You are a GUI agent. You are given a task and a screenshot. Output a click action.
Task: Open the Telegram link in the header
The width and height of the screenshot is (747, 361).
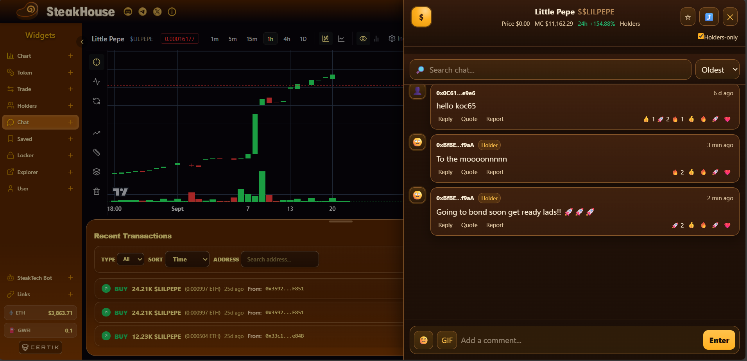point(143,12)
